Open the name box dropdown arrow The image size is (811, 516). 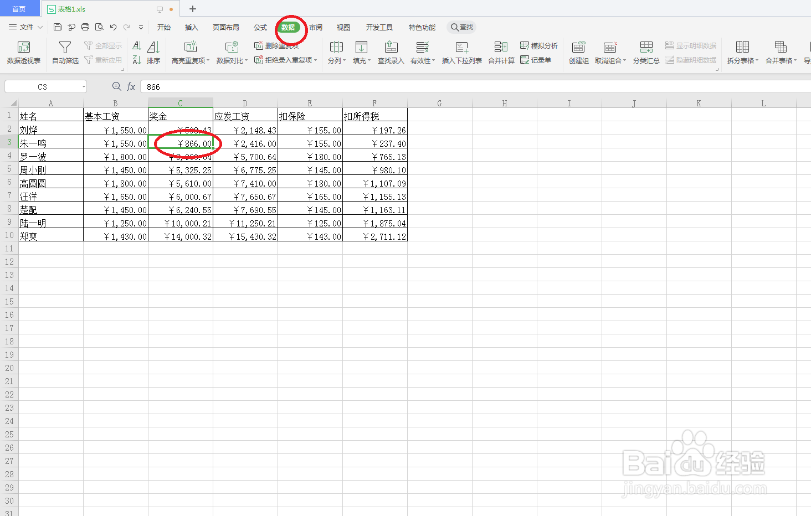(84, 86)
